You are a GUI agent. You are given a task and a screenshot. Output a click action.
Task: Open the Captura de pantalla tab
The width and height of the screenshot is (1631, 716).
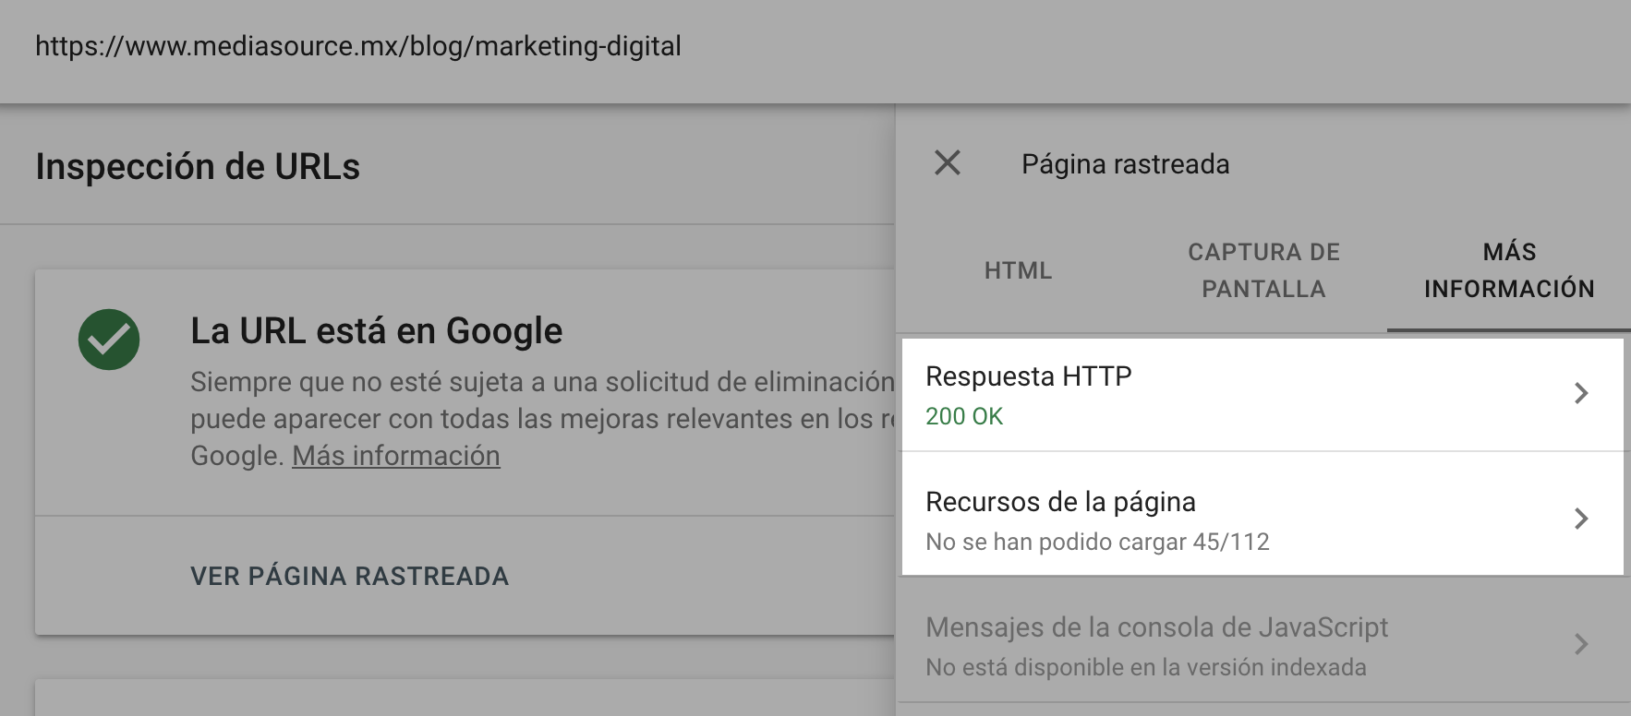(x=1263, y=270)
